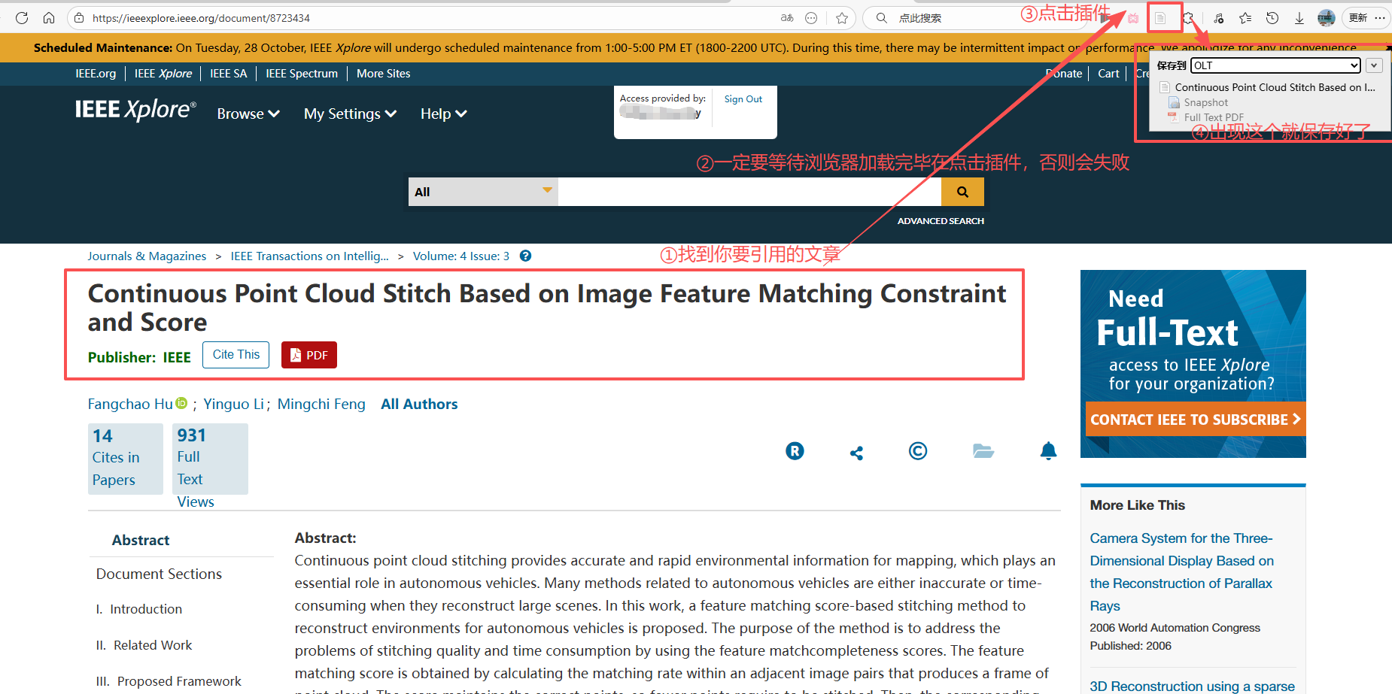Screen dimensions: 1392x694
Task: Open Camera System for Three-Dimensional Display article
Action: pyautogui.click(x=1181, y=572)
